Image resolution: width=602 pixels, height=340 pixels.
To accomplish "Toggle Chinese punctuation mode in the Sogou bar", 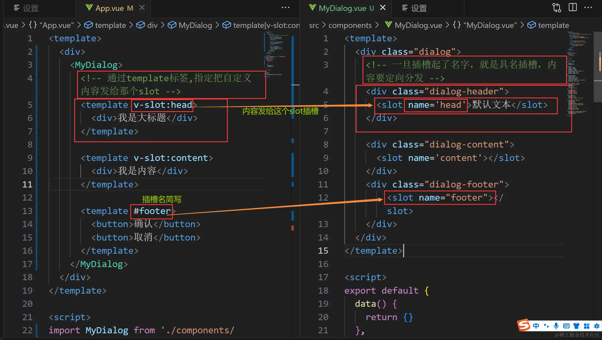I will pos(546,326).
